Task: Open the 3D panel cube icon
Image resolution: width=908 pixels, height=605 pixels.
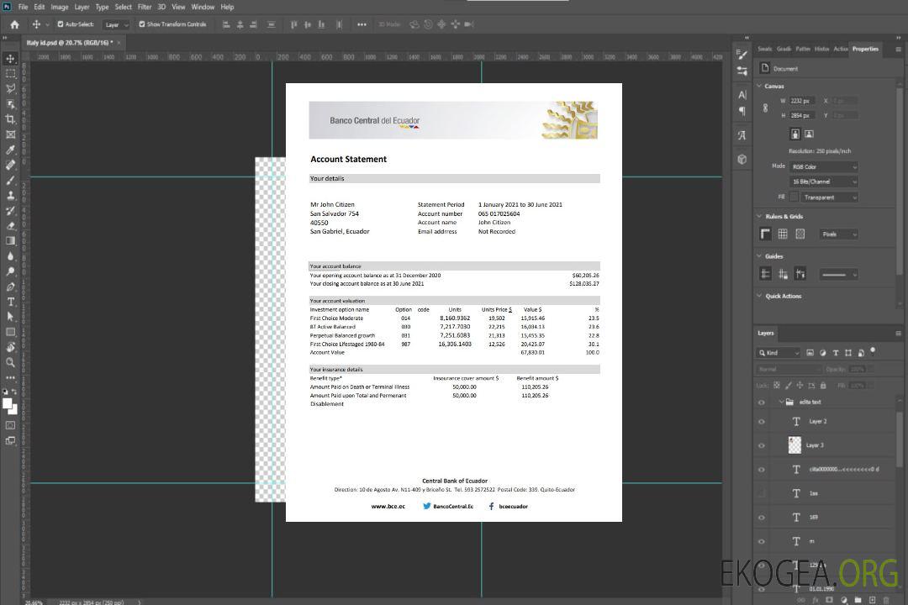Action: click(742, 159)
